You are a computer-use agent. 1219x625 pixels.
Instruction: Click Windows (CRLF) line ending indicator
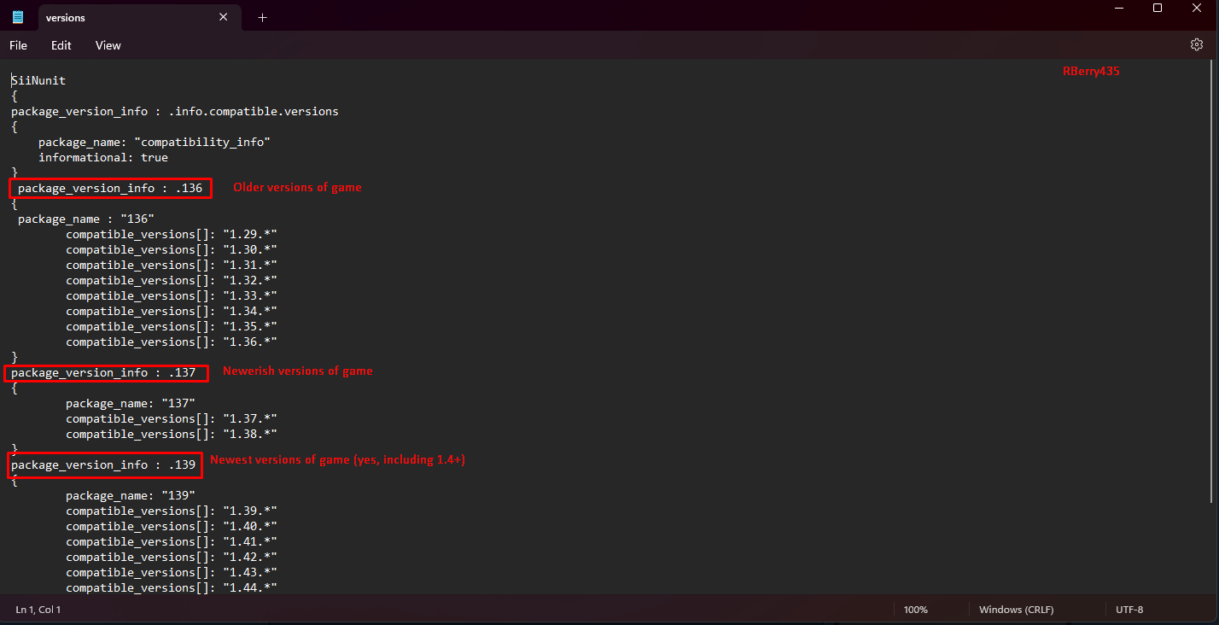click(1016, 610)
